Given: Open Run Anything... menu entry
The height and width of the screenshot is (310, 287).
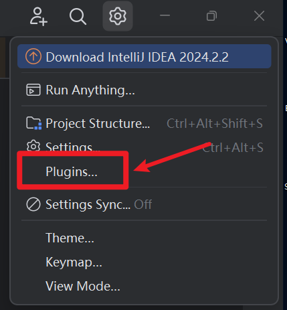Looking at the screenshot, I should pyautogui.click(x=145, y=90).
